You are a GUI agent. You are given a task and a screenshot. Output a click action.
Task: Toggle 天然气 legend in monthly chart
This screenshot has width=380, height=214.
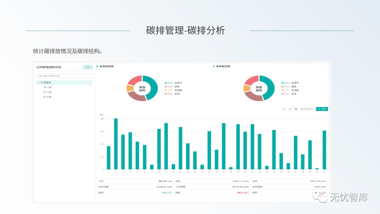tap(173, 83)
